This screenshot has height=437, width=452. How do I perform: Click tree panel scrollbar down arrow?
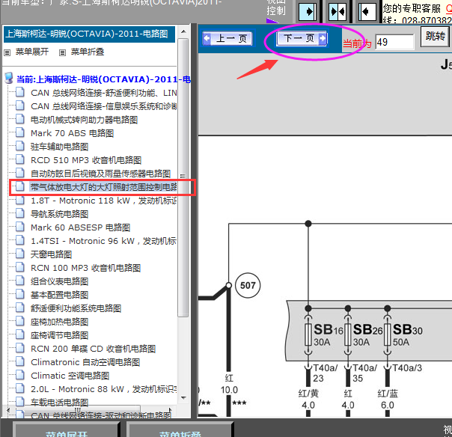pos(183,398)
